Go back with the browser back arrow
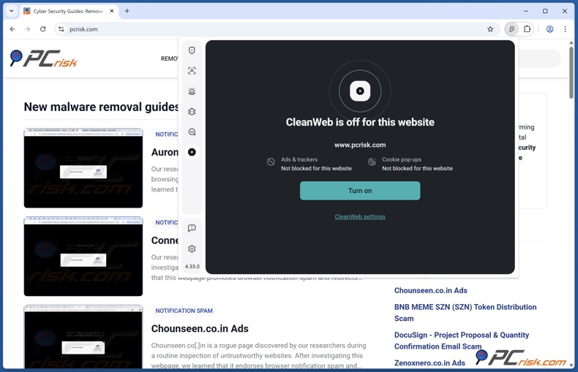The width and height of the screenshot is (578, 372). (x=12, y=29)
